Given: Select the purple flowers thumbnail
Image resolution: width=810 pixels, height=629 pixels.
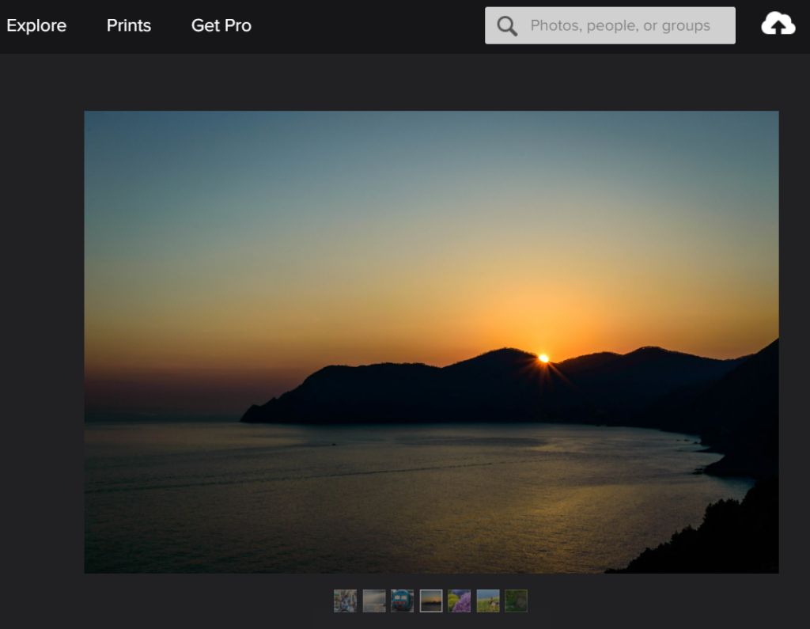Looking at the screenshot, I should tap(459, 601).
